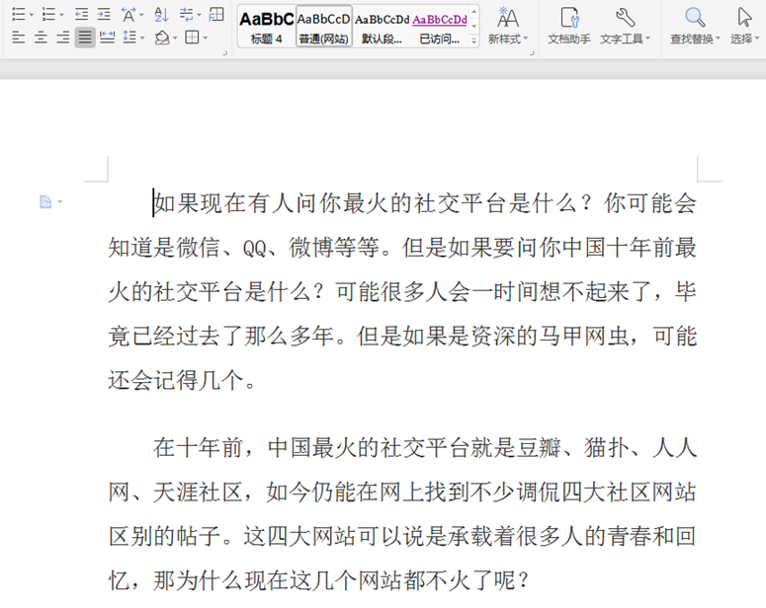Screen dimensions: 766x608
Task: Click text "还会记得几个。"
Action: 182,380
